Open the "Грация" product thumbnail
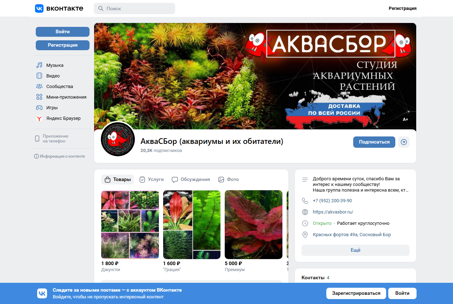 pyautogui.click(x=192, y=224)
